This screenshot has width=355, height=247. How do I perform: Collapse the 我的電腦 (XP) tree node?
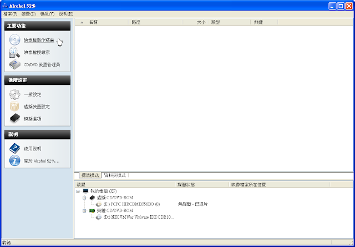[x=78, y=191]
